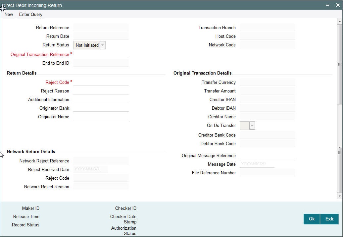The width and height of the screenshot is (343, 237).
Task: Click the Network Reject Reference field
Action: tap(101, 160)
